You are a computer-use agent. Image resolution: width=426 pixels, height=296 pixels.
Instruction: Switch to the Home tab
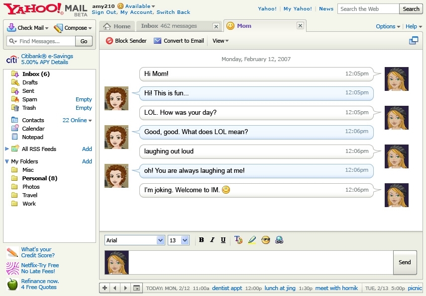coord(117,26)
